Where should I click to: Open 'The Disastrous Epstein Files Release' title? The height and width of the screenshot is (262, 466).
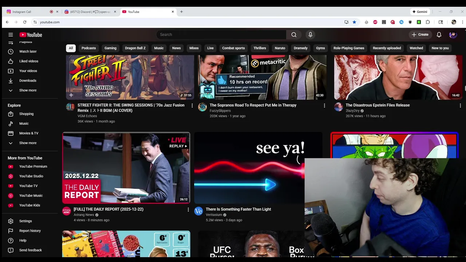pyautogui.click(x=378, y=105)
